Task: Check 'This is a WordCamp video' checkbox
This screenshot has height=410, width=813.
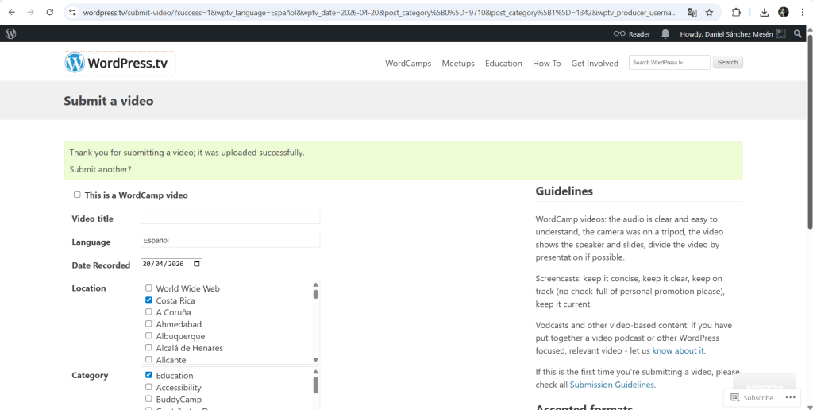Action: 77,195
